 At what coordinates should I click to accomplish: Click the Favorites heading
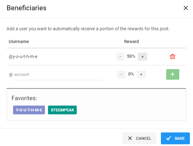[24, 98]
